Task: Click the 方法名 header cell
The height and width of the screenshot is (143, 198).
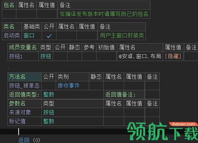Action: pos(25,76)
